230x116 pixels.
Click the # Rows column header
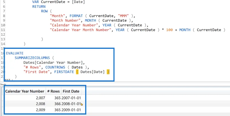click(x=53, y=91)
